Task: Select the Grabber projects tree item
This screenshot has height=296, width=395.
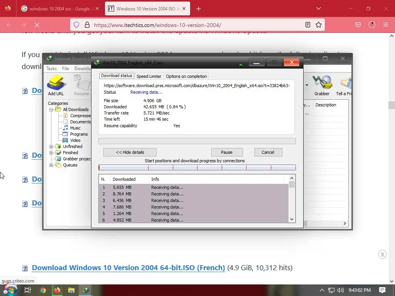Action: pyautogui.click(x=77, y=159)
